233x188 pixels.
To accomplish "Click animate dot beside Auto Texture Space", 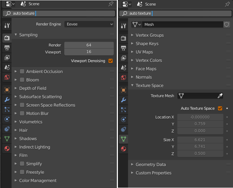I will click(x=227, y=108).
